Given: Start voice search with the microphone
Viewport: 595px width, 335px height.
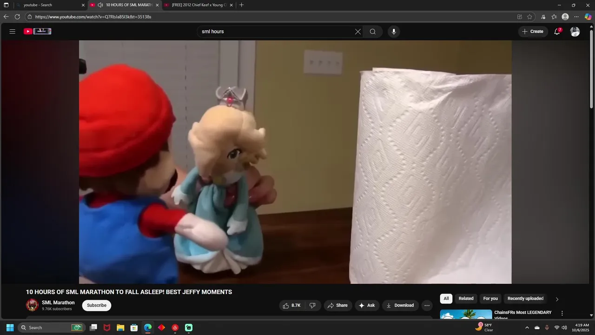Looking at the screenshot, I should (394, 32).
